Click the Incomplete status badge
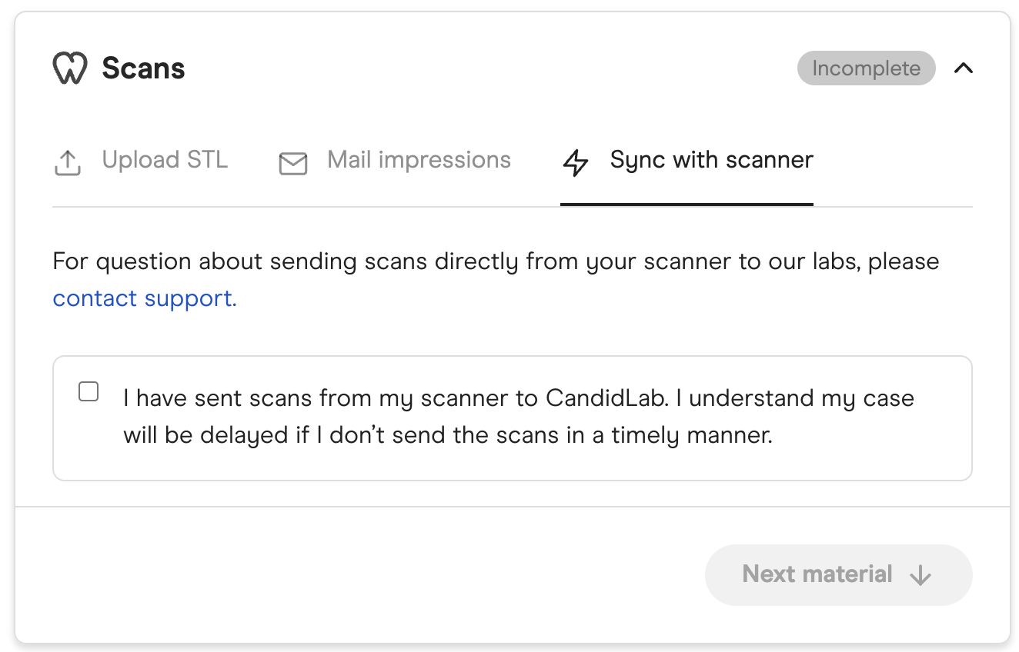Image resolution: width=1019 pixels, height=652 pixels. (x=866, y=68)
